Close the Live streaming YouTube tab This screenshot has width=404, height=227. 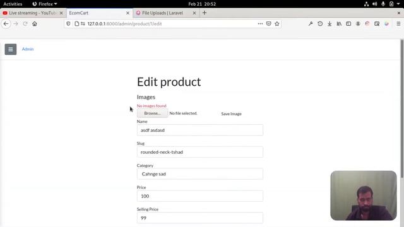(61, 13)
